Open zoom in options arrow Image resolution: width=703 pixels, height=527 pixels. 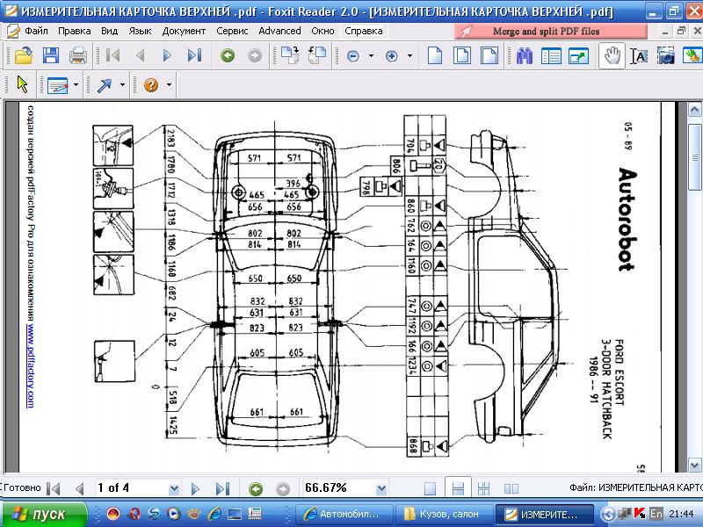click(x=409, y=56)
